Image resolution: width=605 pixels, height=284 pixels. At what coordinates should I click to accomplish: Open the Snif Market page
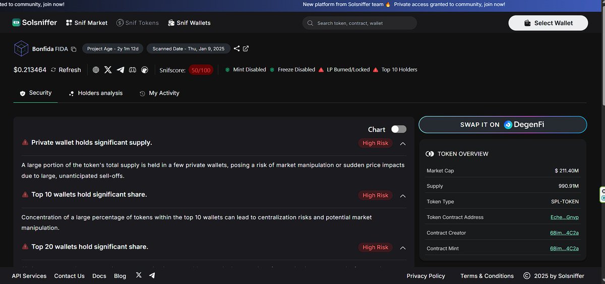pos(86,23)
